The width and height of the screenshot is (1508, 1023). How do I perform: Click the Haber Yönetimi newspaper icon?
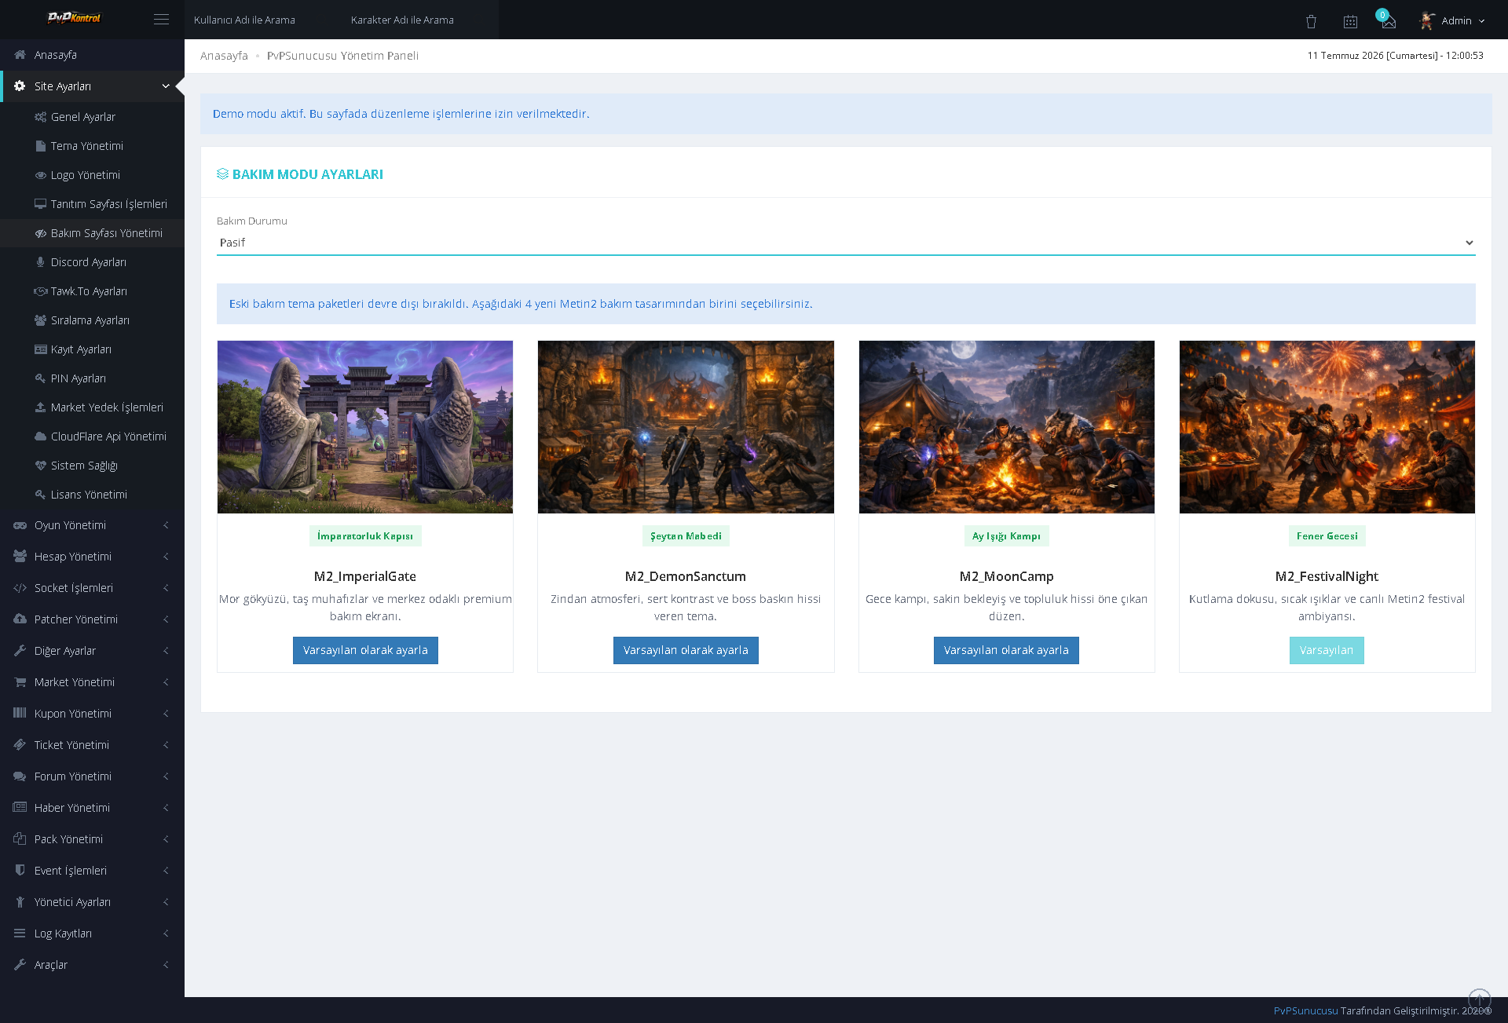pos(20,808)
